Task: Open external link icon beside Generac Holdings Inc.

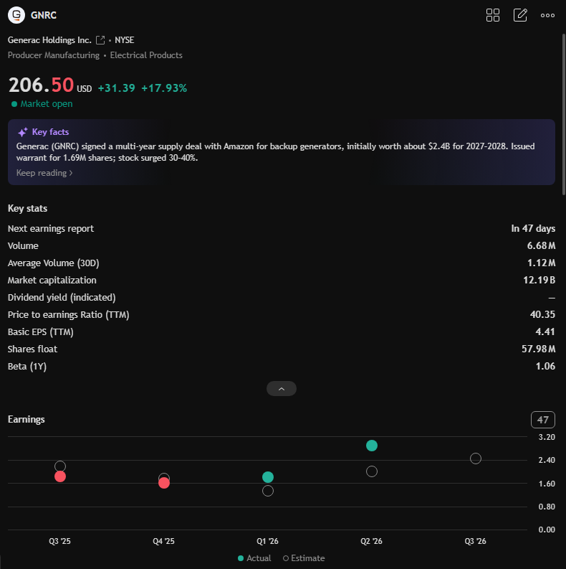Action: coord(100,40)
